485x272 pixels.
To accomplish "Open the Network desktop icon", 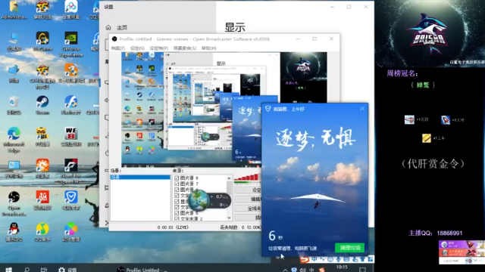I will pyautogui.click(x=14, y=73).
